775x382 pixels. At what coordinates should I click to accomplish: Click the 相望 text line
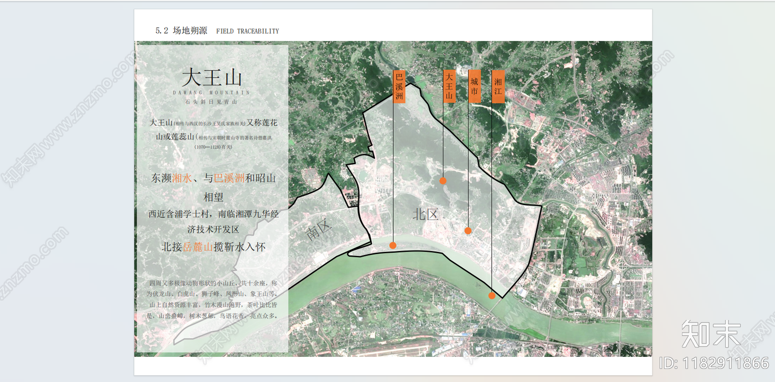point(213,197)
